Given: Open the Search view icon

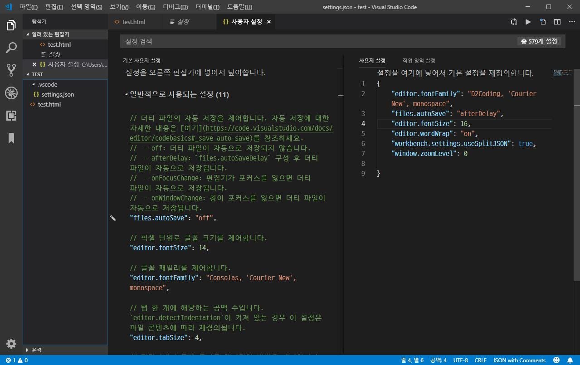Looking at the screenshot, I should point(11,48).
